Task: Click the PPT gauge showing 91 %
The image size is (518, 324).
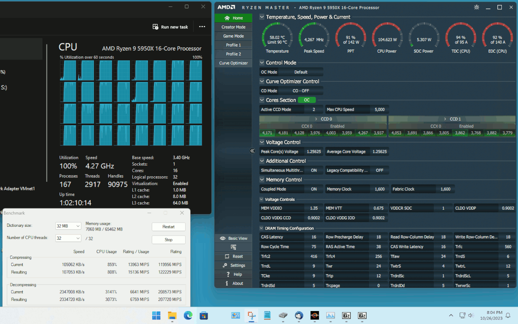Action: [350, 38]
